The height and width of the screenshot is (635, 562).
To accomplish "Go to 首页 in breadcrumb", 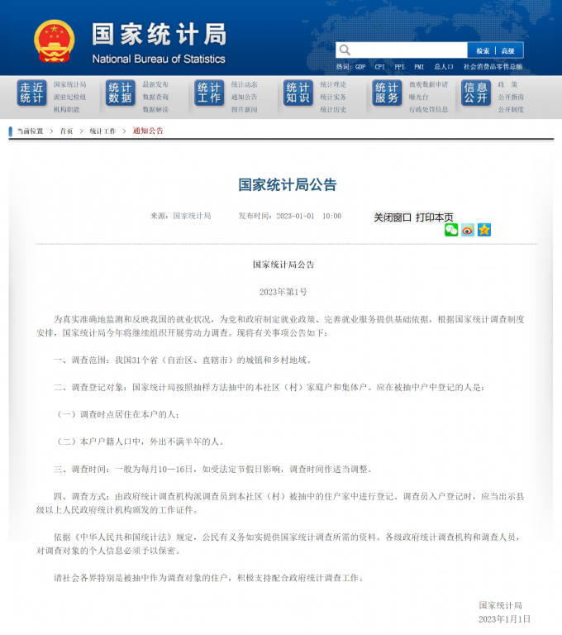I will [66, 131].
